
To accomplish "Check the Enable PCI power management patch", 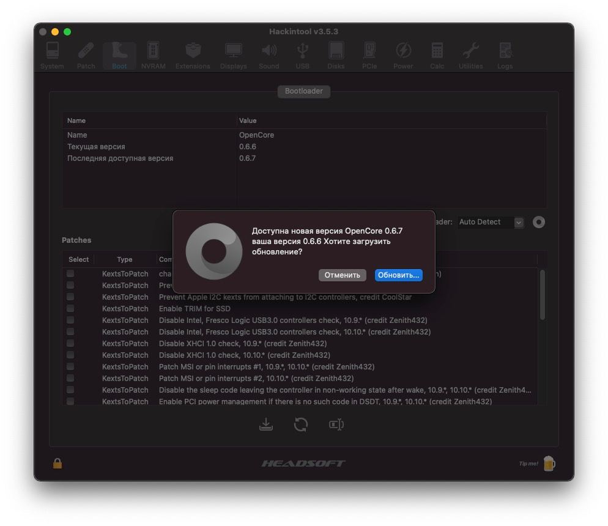I will (70, 402).
